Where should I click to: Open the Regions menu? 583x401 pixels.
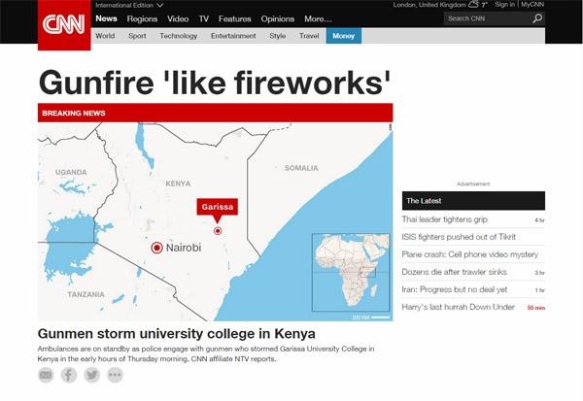coord(142,18)
